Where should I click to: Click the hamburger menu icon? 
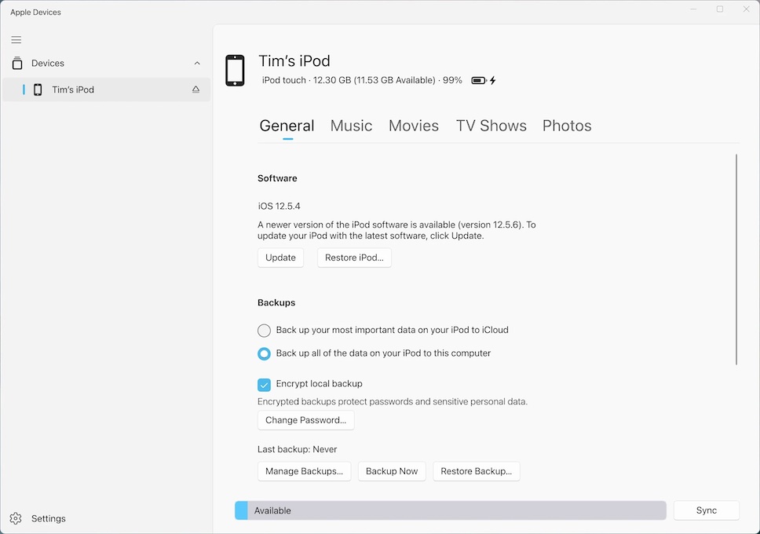pos(16,40)
